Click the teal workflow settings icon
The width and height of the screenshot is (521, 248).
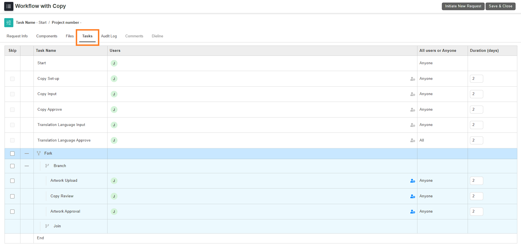point(9,23)
